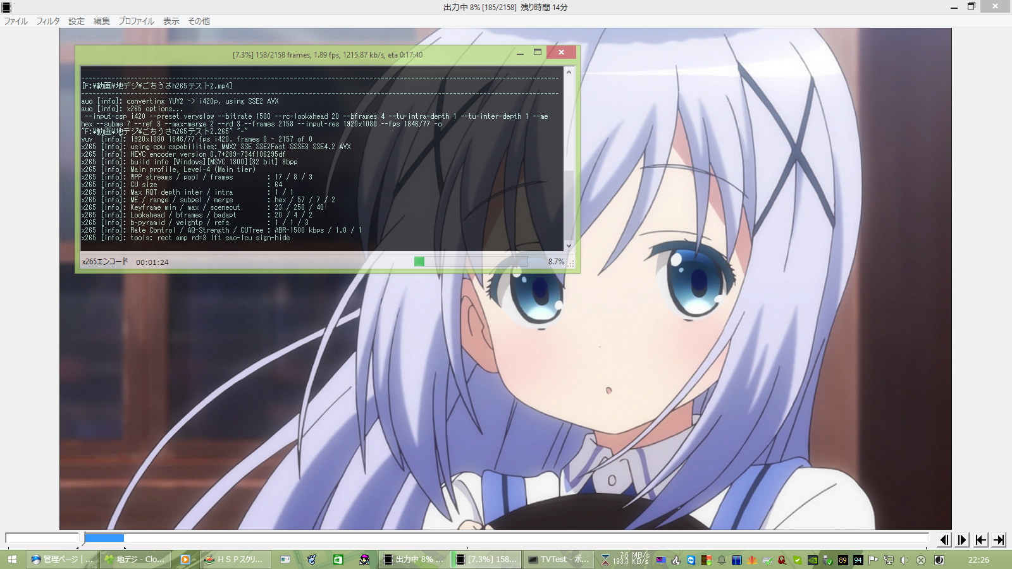Open the 表示 menu
Viewport: 1012px width, 569px height.
171,21
